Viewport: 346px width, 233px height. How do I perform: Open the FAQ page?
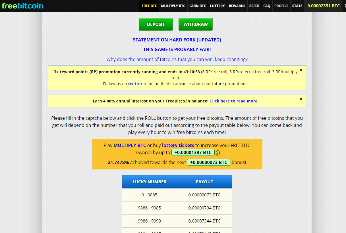pyautogui.click(x=267, y=6)
